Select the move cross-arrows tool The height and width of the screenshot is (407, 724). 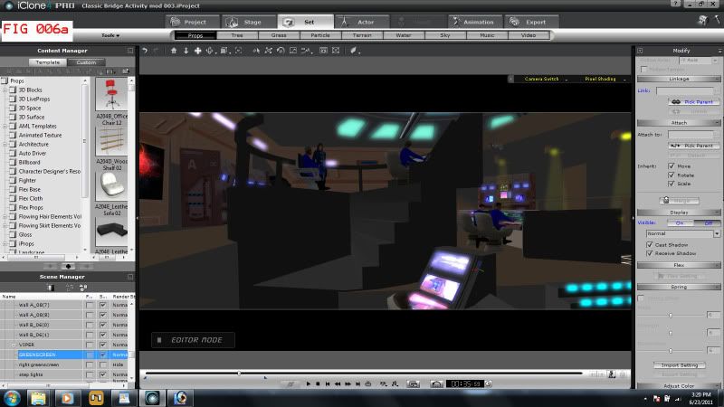[197, 51]
